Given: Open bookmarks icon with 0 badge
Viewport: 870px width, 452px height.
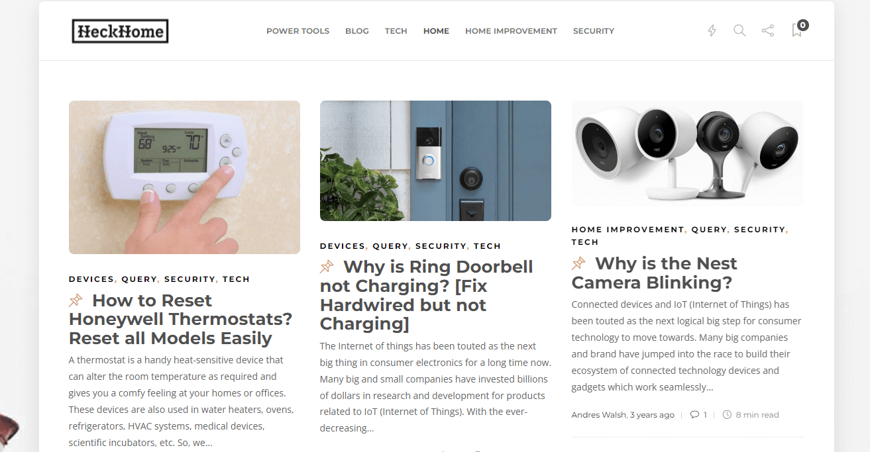Looking at the screenshot, I should pyautogui.click(x=799, y=28).
